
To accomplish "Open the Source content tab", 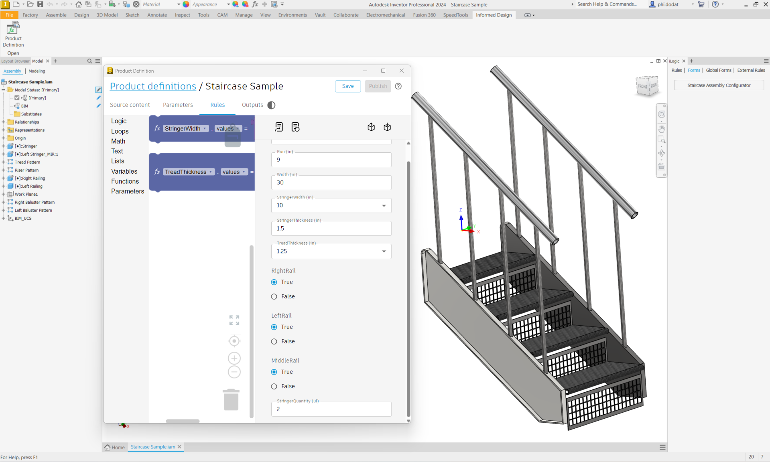I will click(x=130, y=105).
